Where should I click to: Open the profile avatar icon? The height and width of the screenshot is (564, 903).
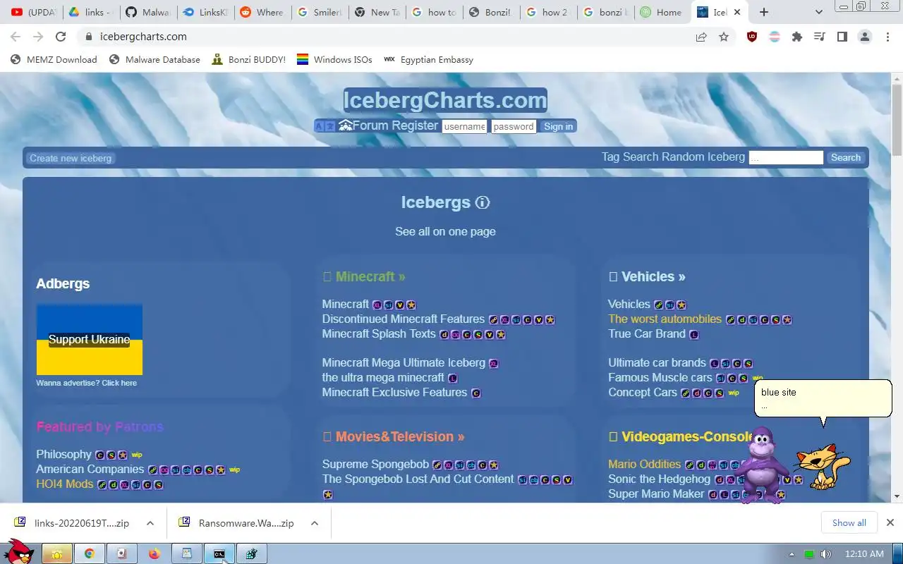(865, 37)
